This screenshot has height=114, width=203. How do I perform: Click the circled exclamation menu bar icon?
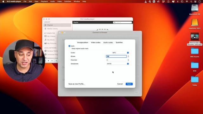(168, 2)
